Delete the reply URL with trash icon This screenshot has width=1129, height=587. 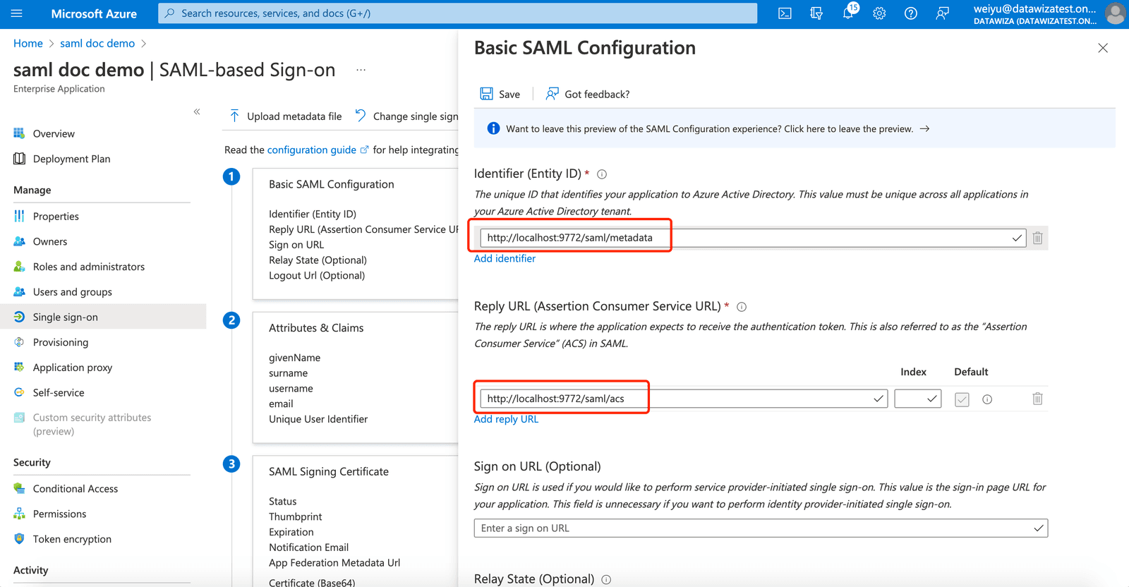click(1037, 399)
